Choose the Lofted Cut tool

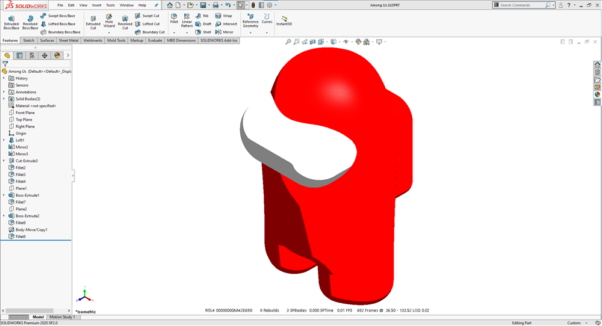tap(147, 24)
